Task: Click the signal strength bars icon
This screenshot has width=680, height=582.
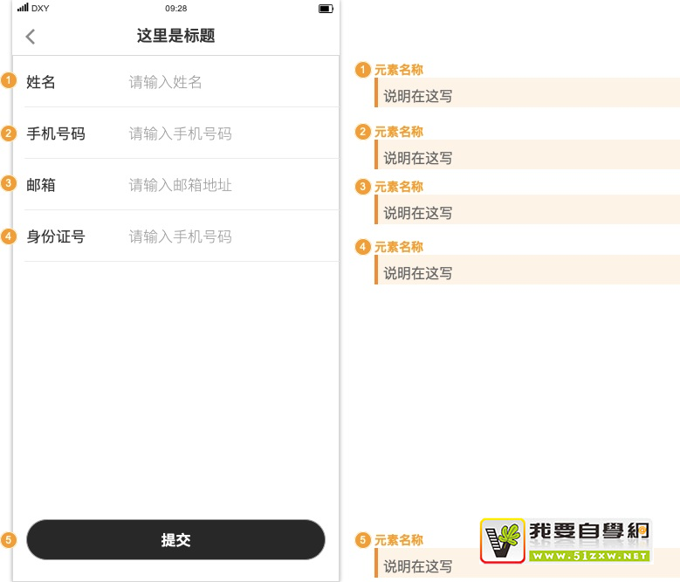Action: (x=23, y=8)
